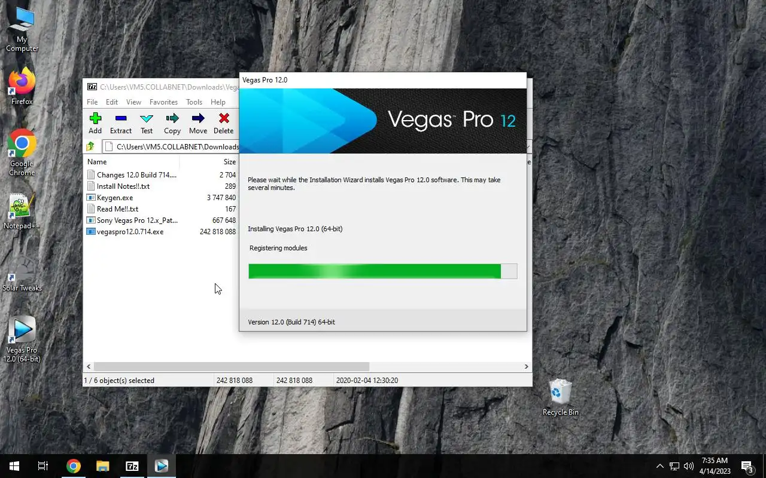This screenshot has width=766, height=478.
Task: Click the 7-Zip taskbar icon
Action: [x=132, y=466]
